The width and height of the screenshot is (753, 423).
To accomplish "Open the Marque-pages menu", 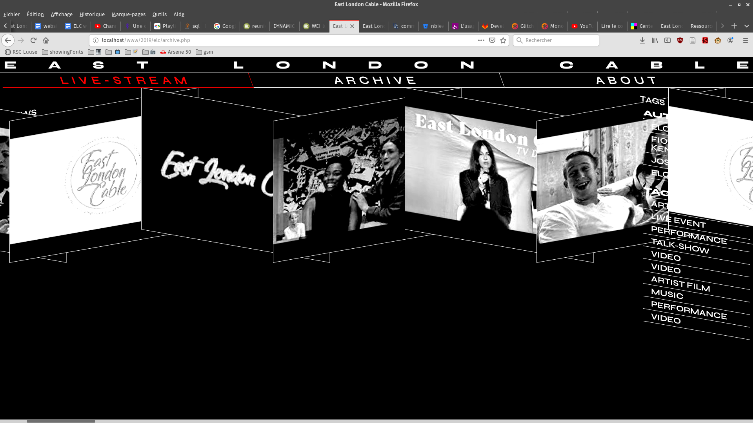I will click(x=128, y=14).
